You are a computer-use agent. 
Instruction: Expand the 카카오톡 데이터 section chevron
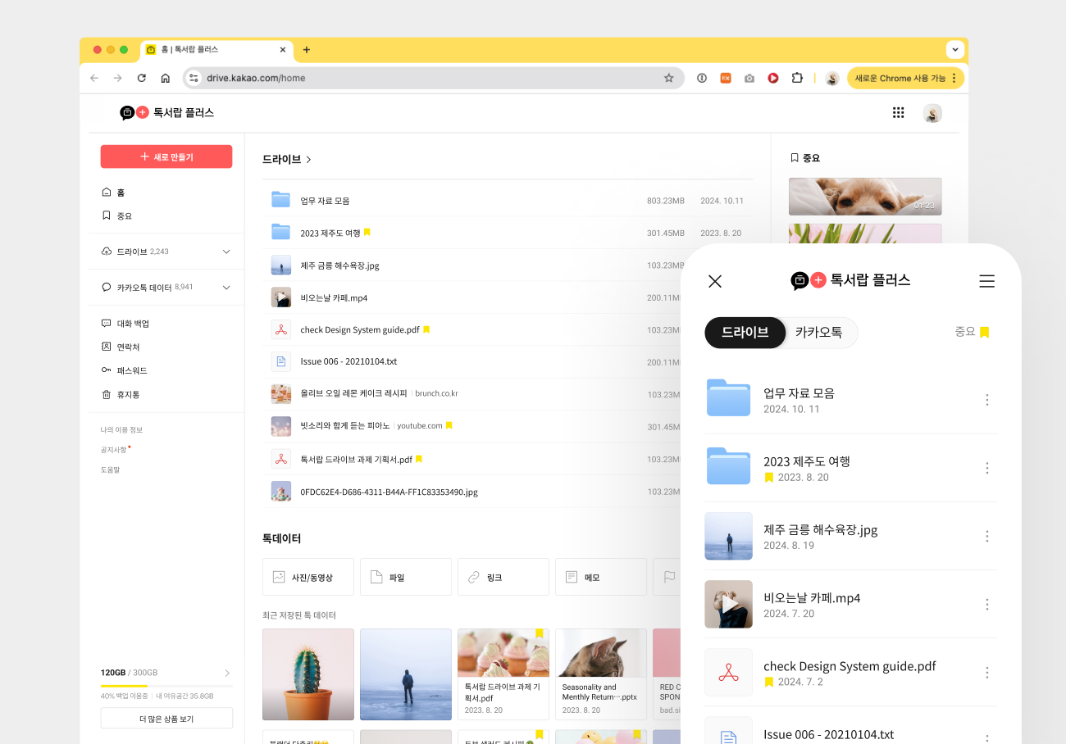(x=226, y=288)
